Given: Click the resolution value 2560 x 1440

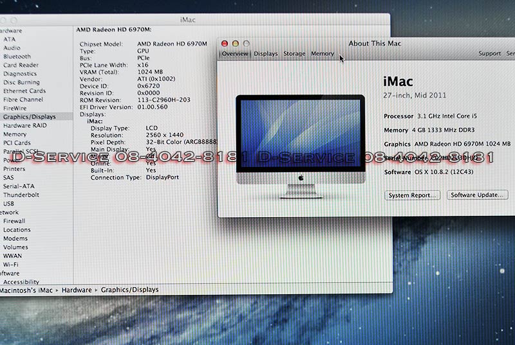Looking at the screenshot, I should coord(165,135).
